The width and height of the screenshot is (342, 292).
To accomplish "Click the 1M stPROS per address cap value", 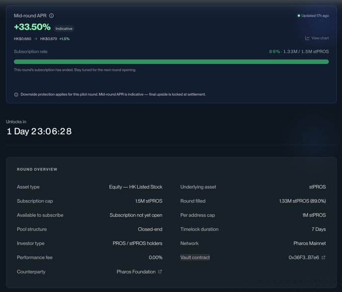I will click(314, 215).
